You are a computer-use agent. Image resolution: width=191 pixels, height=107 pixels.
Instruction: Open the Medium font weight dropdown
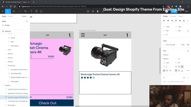tap(167, 59)
